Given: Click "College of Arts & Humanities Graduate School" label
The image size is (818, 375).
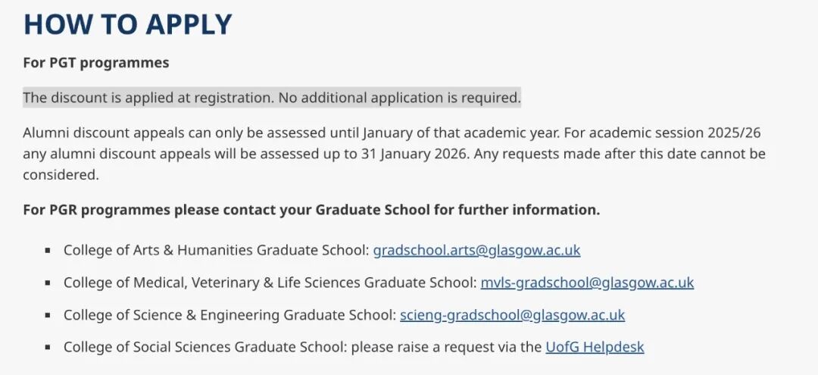Looking at the screenshot, I should point(216,250).
